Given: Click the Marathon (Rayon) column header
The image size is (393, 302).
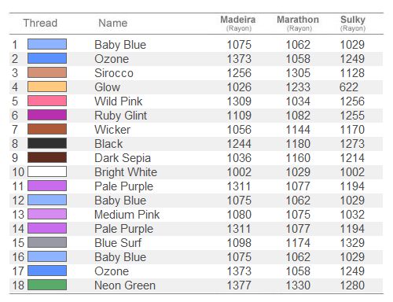Looking at the screenshot, I should click(x=298, y=24).
